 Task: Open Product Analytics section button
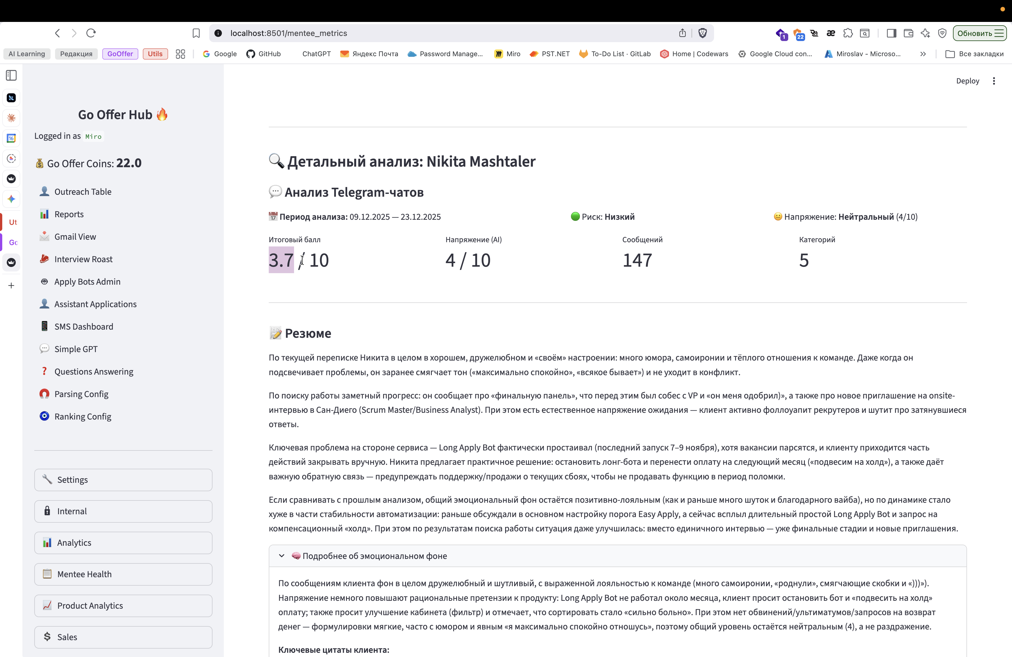click(123, 606)
